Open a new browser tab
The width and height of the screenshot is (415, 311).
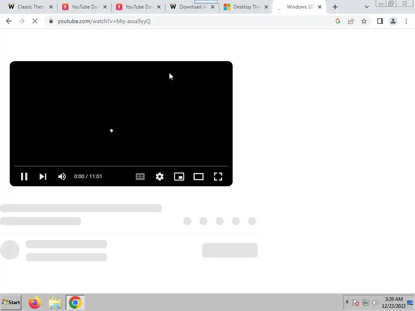335,7
